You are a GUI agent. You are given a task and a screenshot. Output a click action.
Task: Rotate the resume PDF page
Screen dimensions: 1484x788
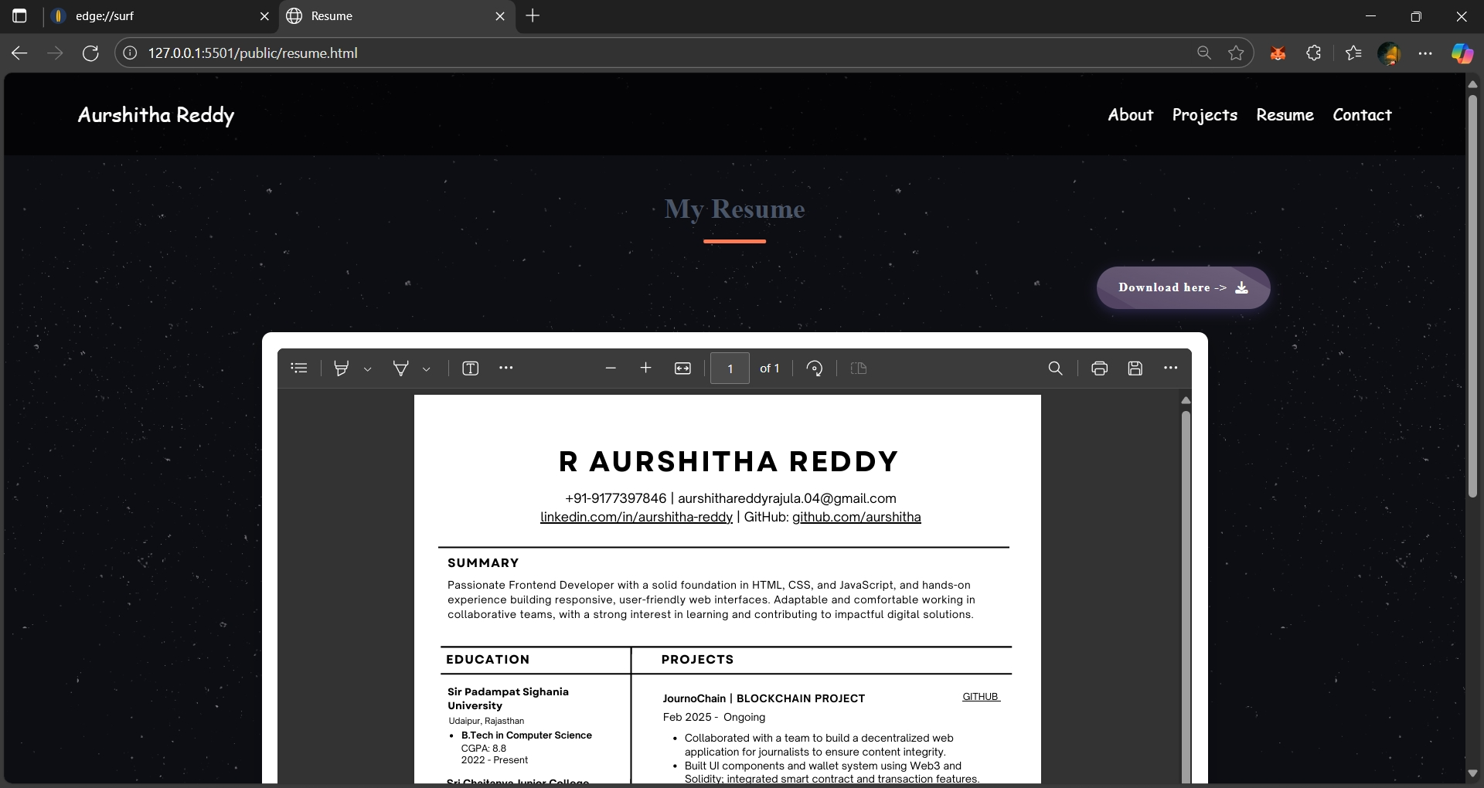click(815, 369)
